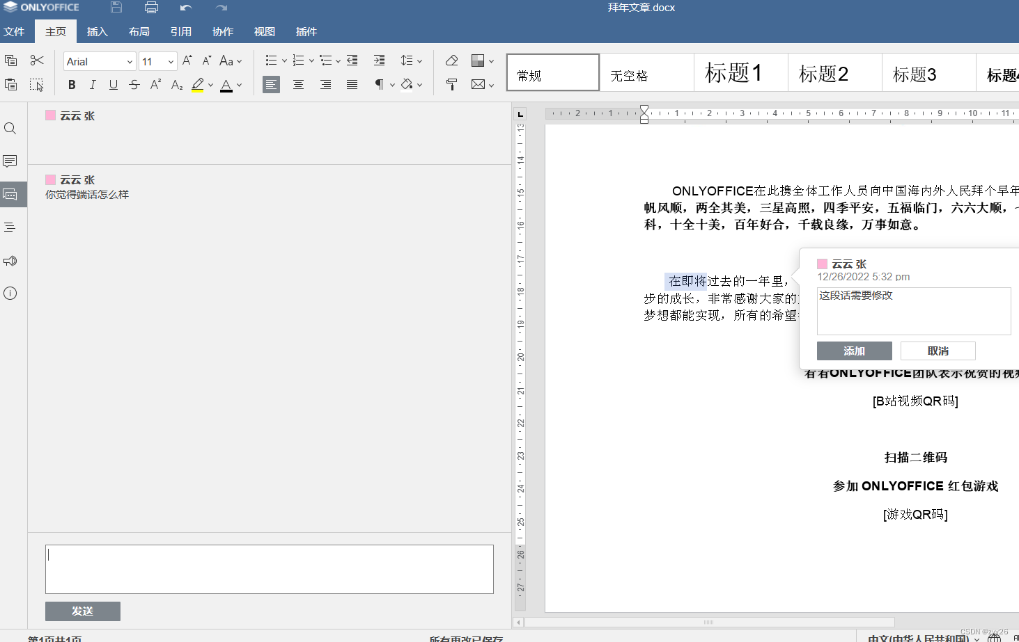
Task: Open the Navigation headings panel
Action: click(10, 227)
